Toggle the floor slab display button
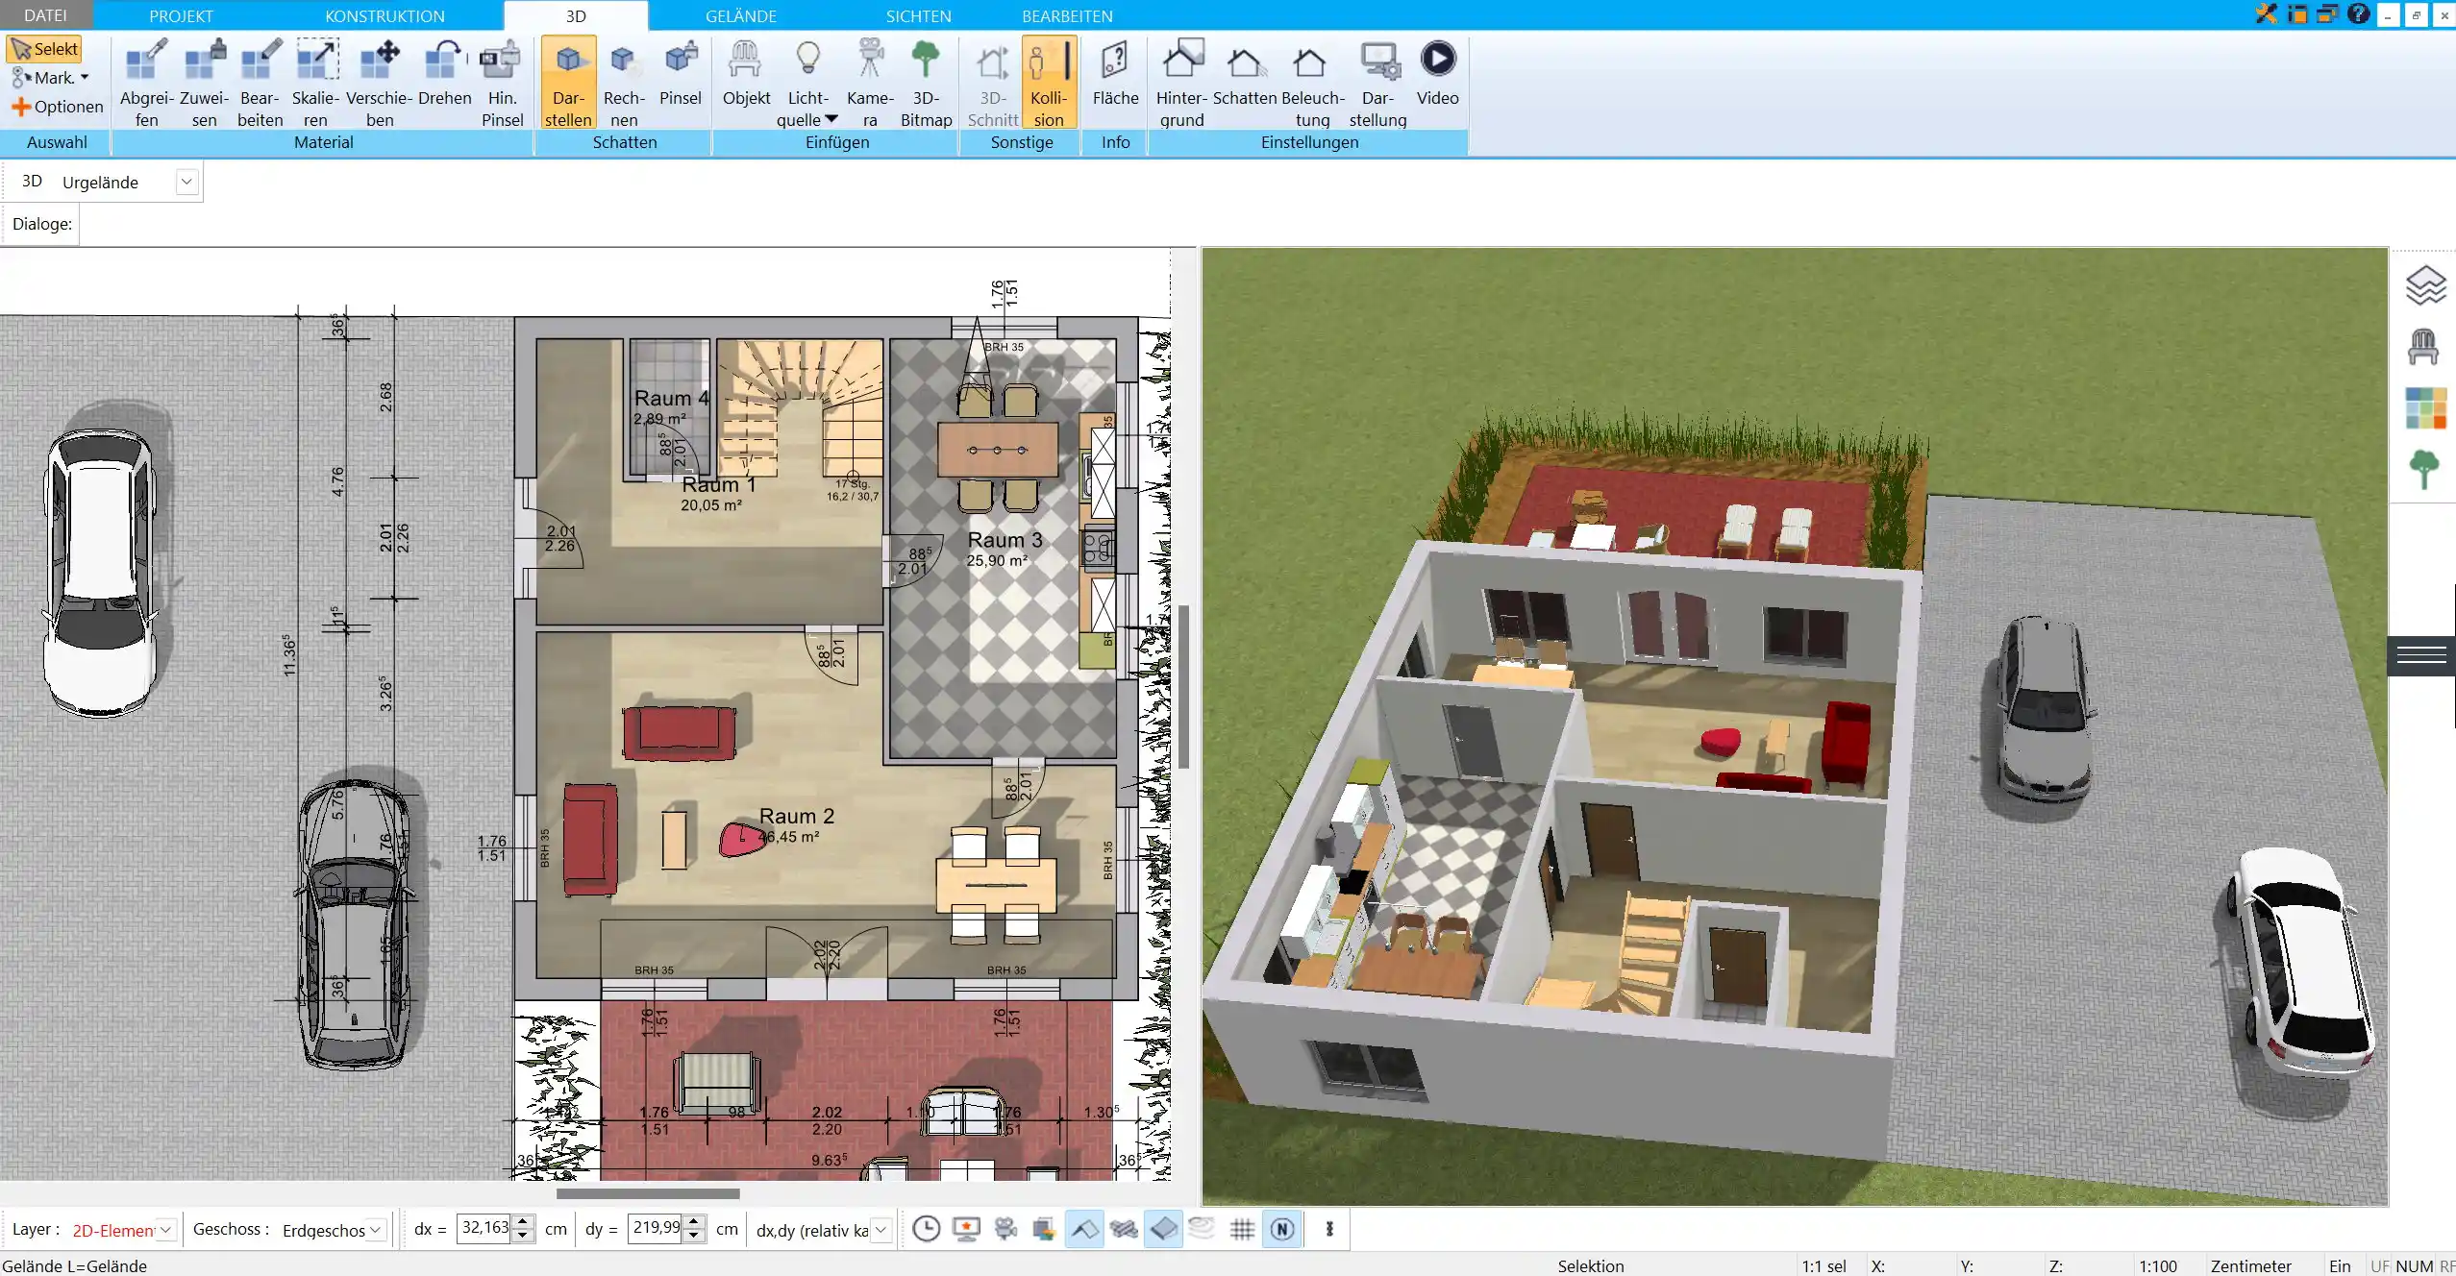This screenshot has width=2456, height=1276. [x=1163, y=1229]
